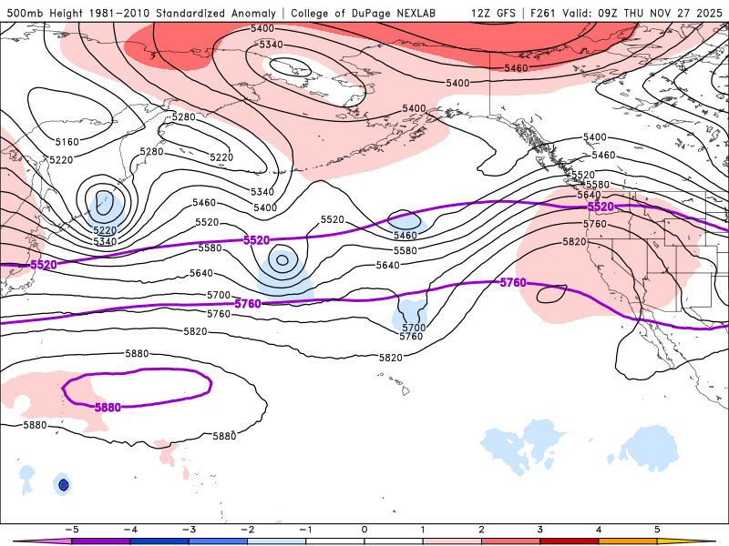The image size is (729, 546).
Task: Pick the pale blue swatch between -2 and -1
Action: [x=277, y=541]
